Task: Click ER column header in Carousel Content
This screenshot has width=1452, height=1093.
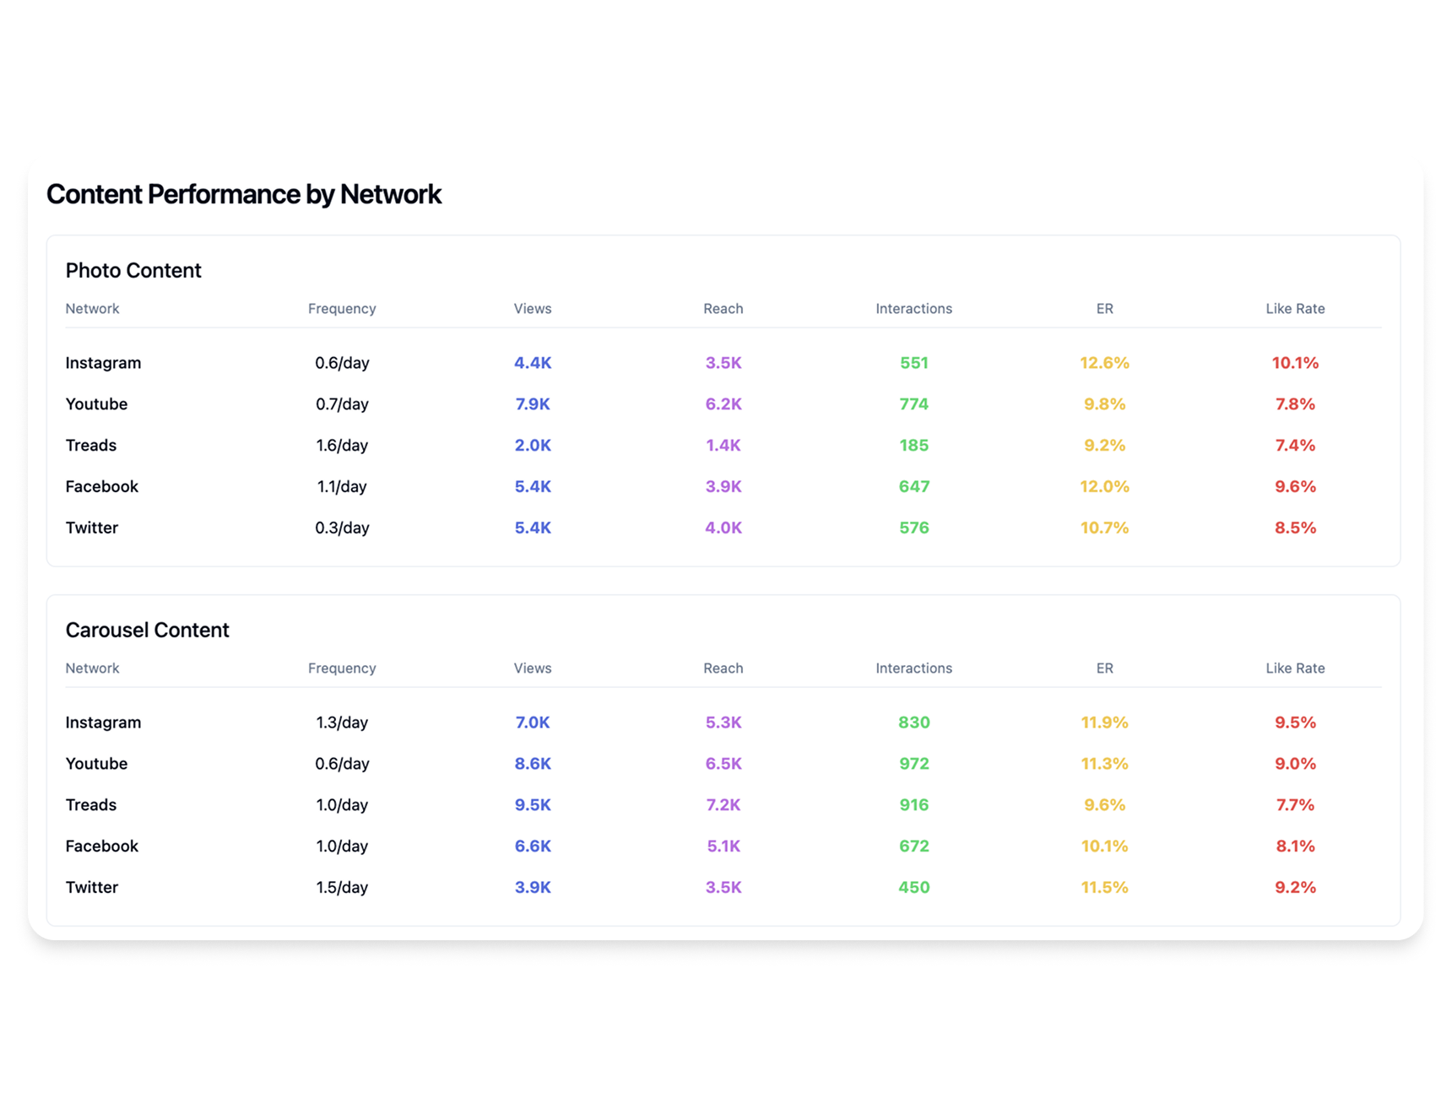Action: [1103, 668]
